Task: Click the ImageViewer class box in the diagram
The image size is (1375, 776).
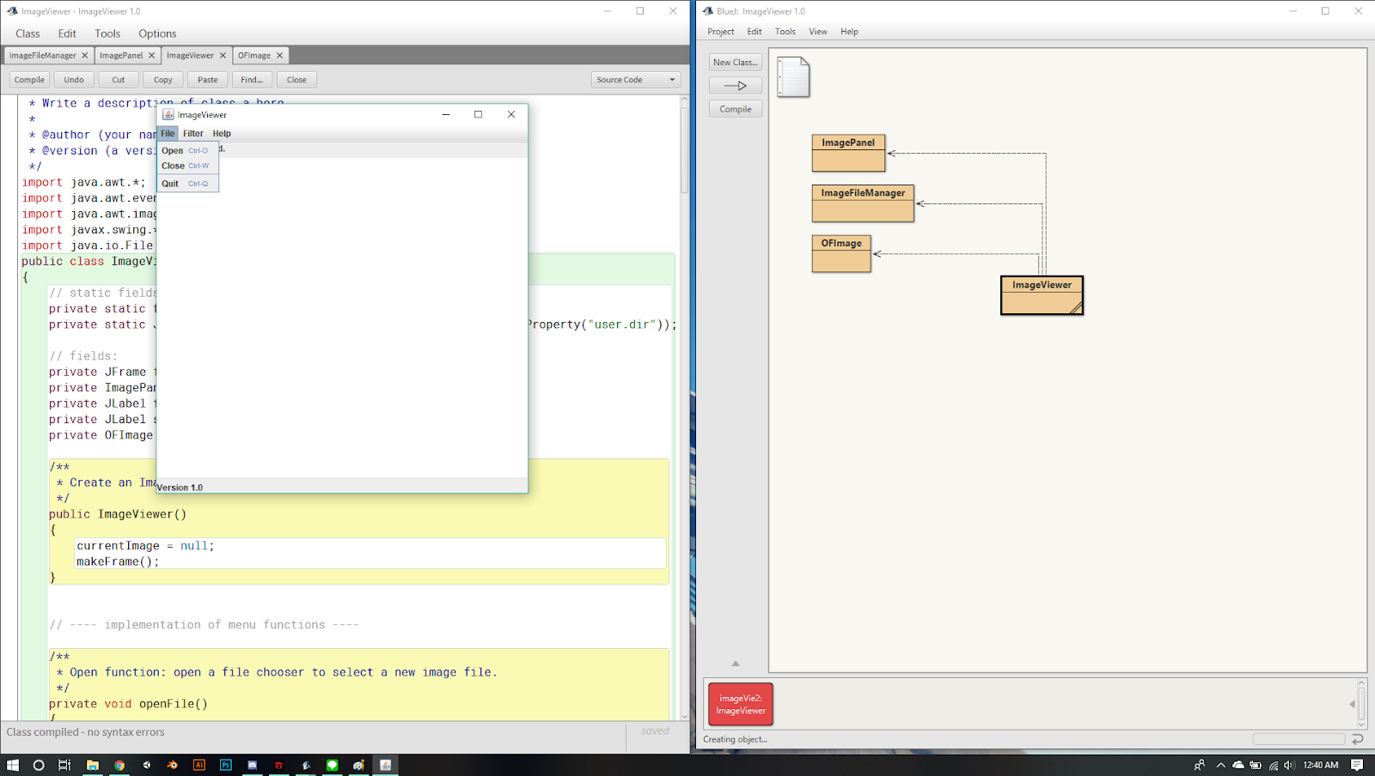Action: click(1042, 295)
